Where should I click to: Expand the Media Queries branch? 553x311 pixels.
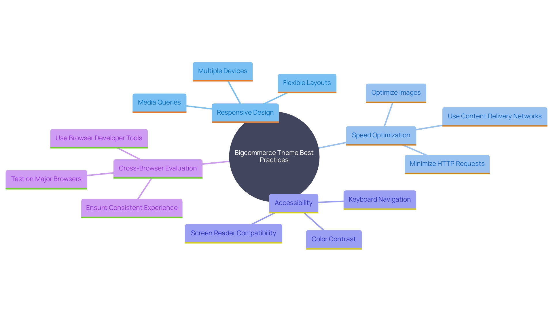[x=159, y=102]
